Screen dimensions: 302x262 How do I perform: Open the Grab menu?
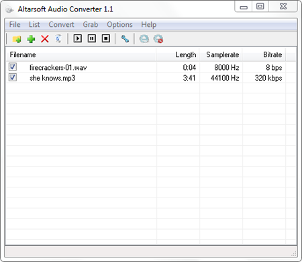tap(91, 24)
